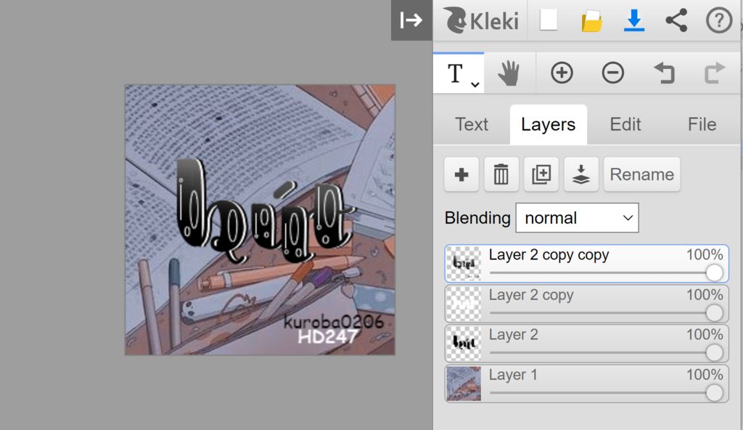The image size is (743, 430).
Task: Select the Text tool
Action: pos(456,73)
